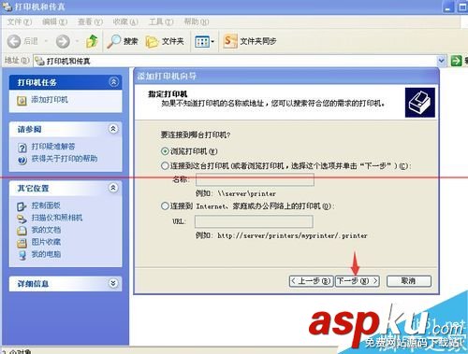Image resolution: width=468 pixels, height=354 pixels.
Task: Open the address bar dropdown arrow
Action: pyautogui.click(x=441, y=61)
